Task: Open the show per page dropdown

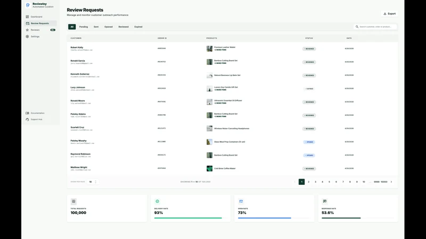Action: coord(93,182)
